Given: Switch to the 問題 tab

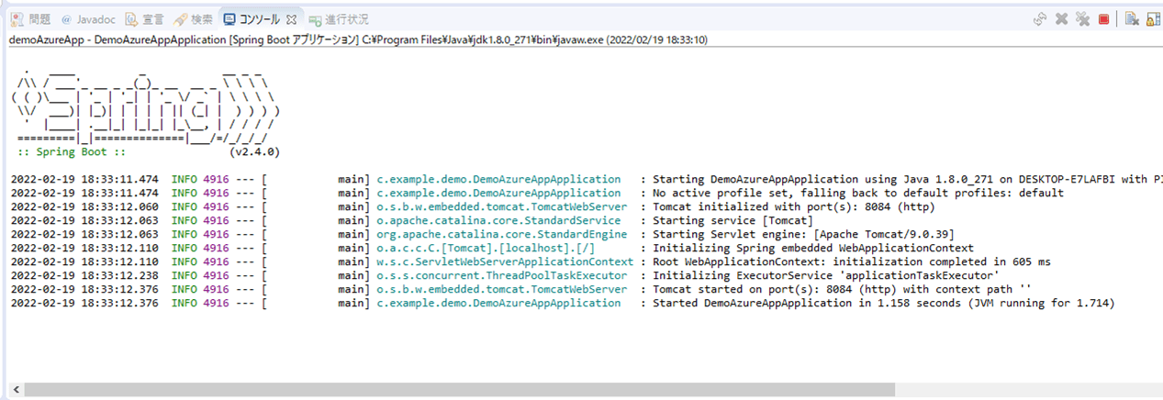Looking at the screenshot, I should coord(31,18).
